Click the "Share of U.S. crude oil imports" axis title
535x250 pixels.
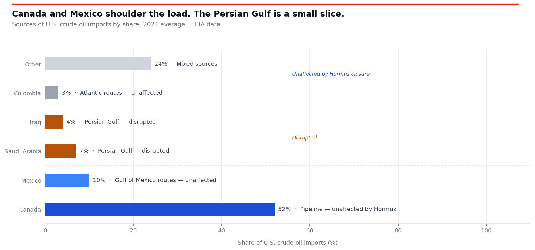288,243
